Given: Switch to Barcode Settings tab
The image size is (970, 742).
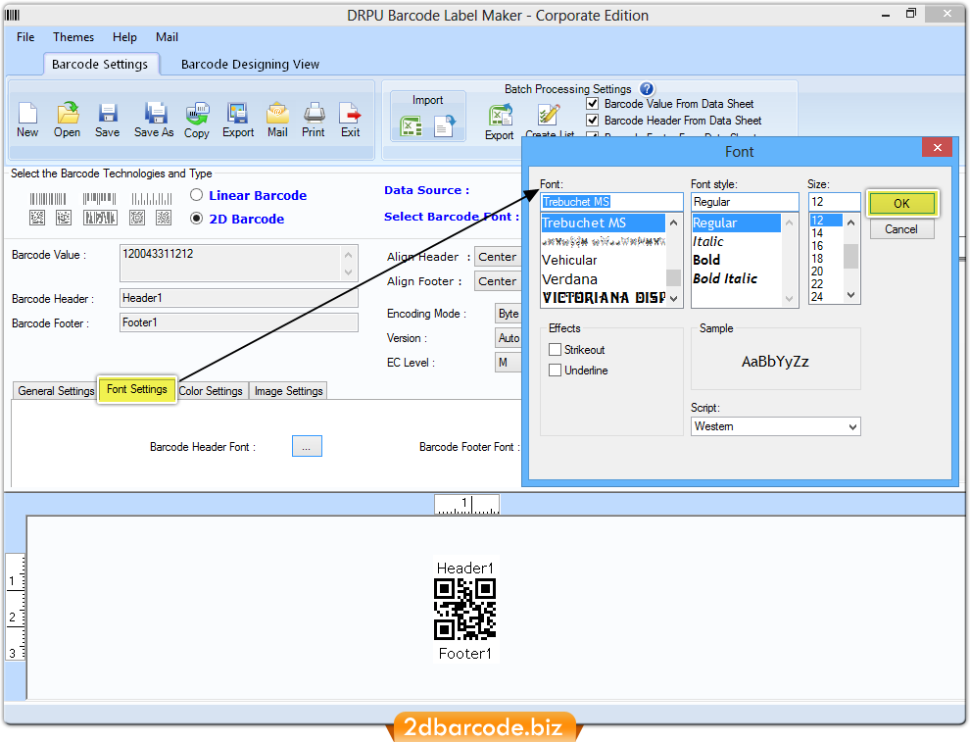Looking at the screenshot, I should pos(100,65).
